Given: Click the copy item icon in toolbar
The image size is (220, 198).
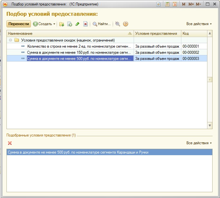Looking at the screenshot, I should (x=70, y=24).
